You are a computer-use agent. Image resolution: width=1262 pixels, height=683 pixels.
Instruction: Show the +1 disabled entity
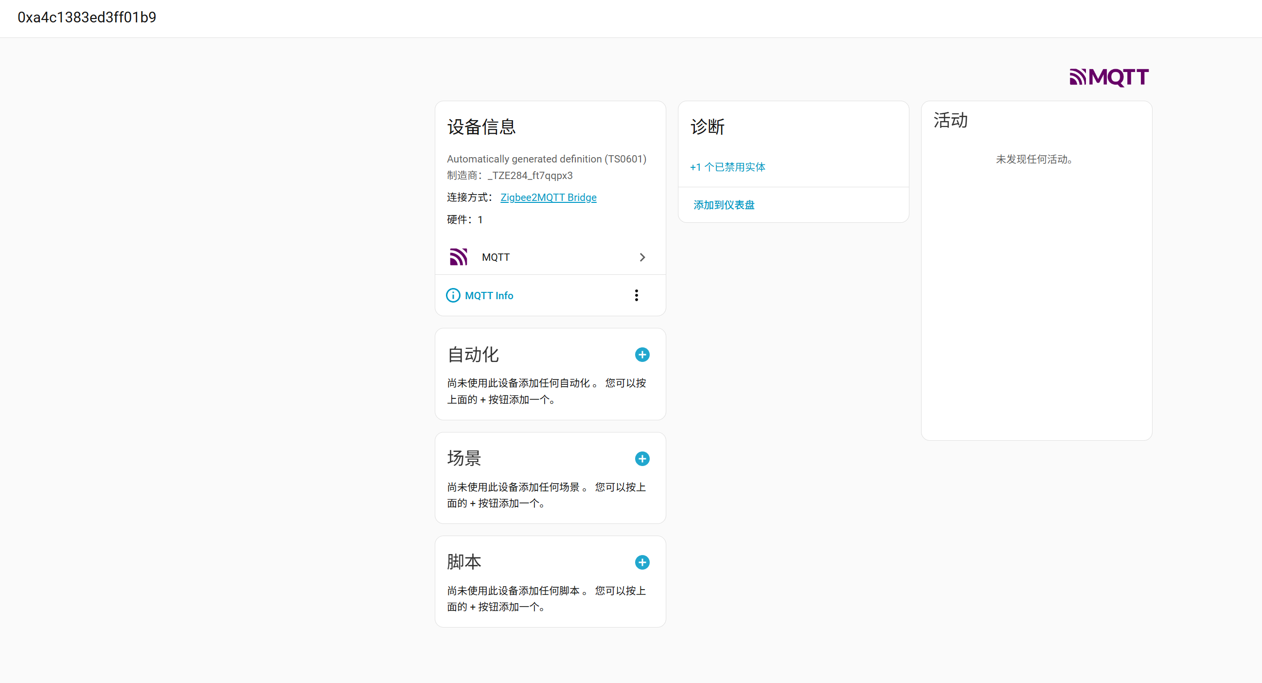[728, 167]
